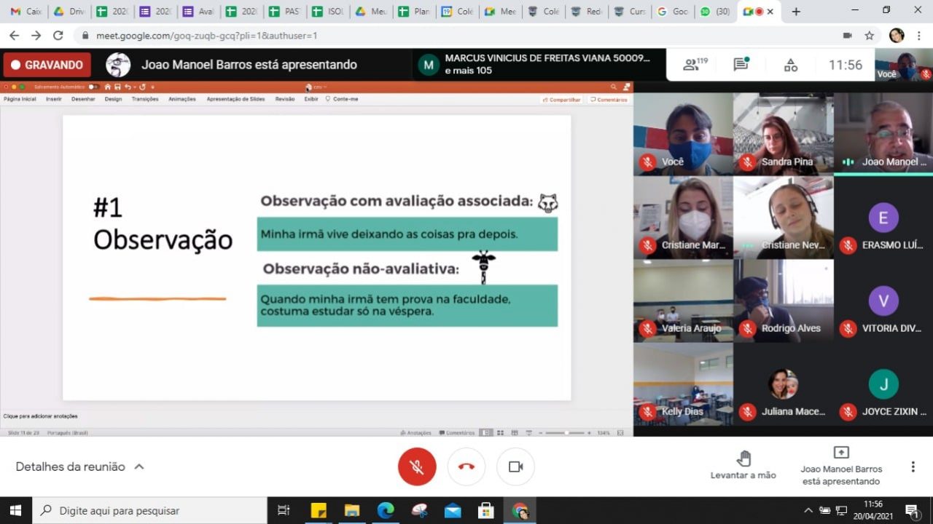Viewport: 933px width, 524px height.
Task: Click Joao Manoel Barros está apresentando button
Action: coord(840,465)
